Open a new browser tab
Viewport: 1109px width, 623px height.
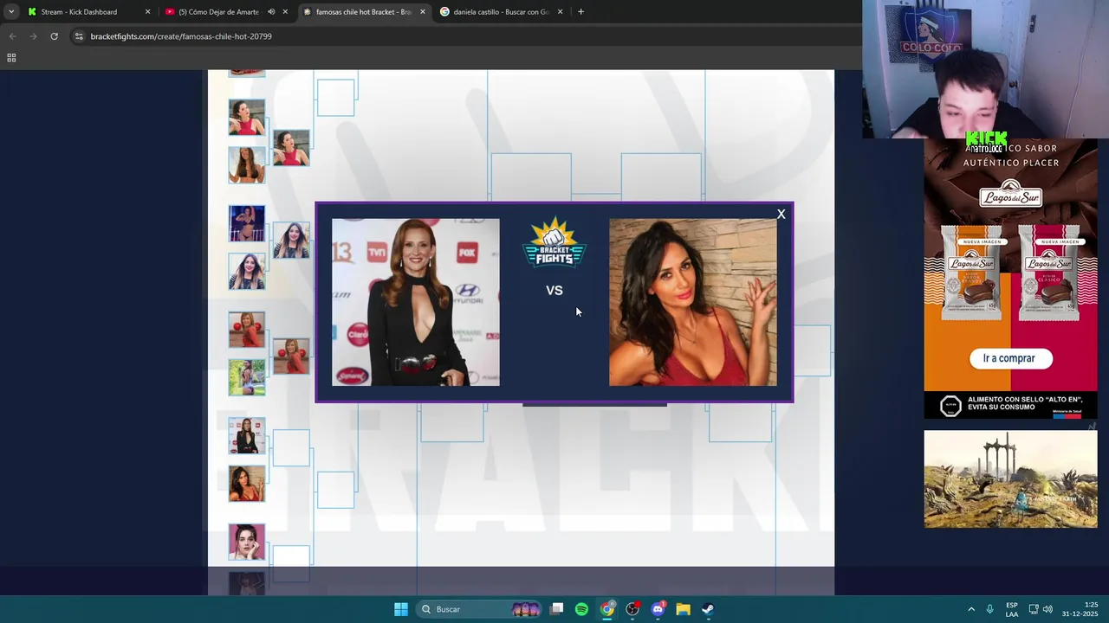(580, 12)
